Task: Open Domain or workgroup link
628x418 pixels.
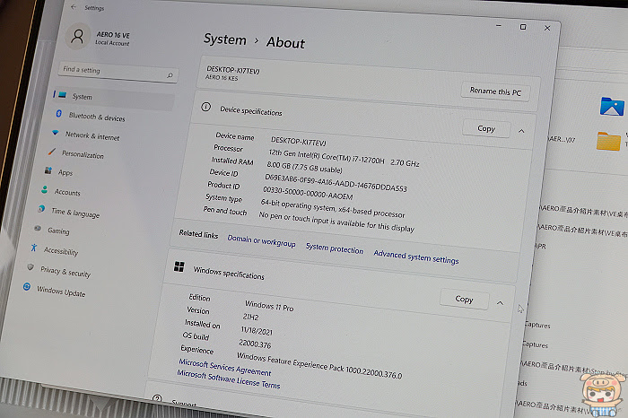Action: tap(261, 240)
